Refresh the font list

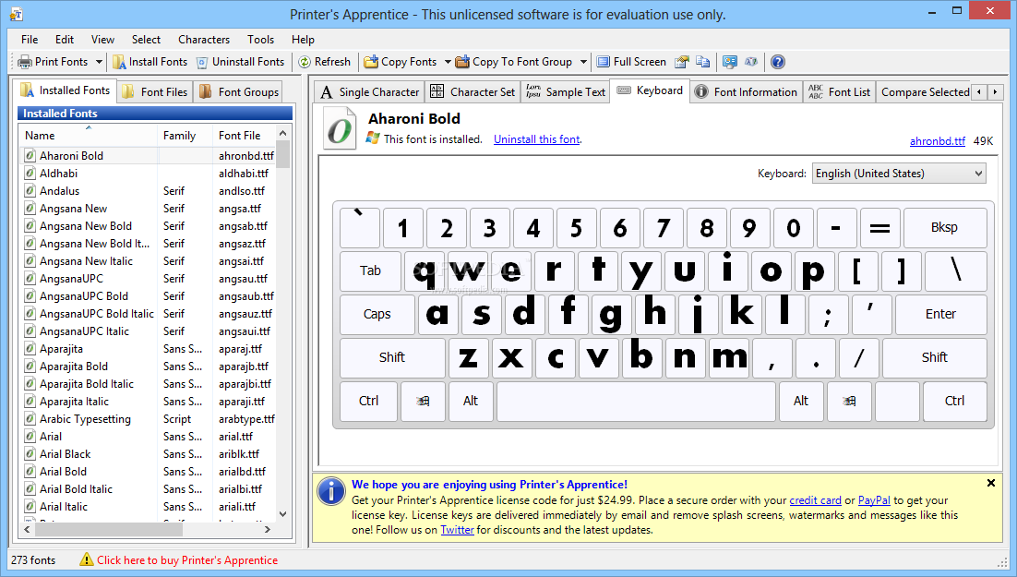tap(324, 62)
